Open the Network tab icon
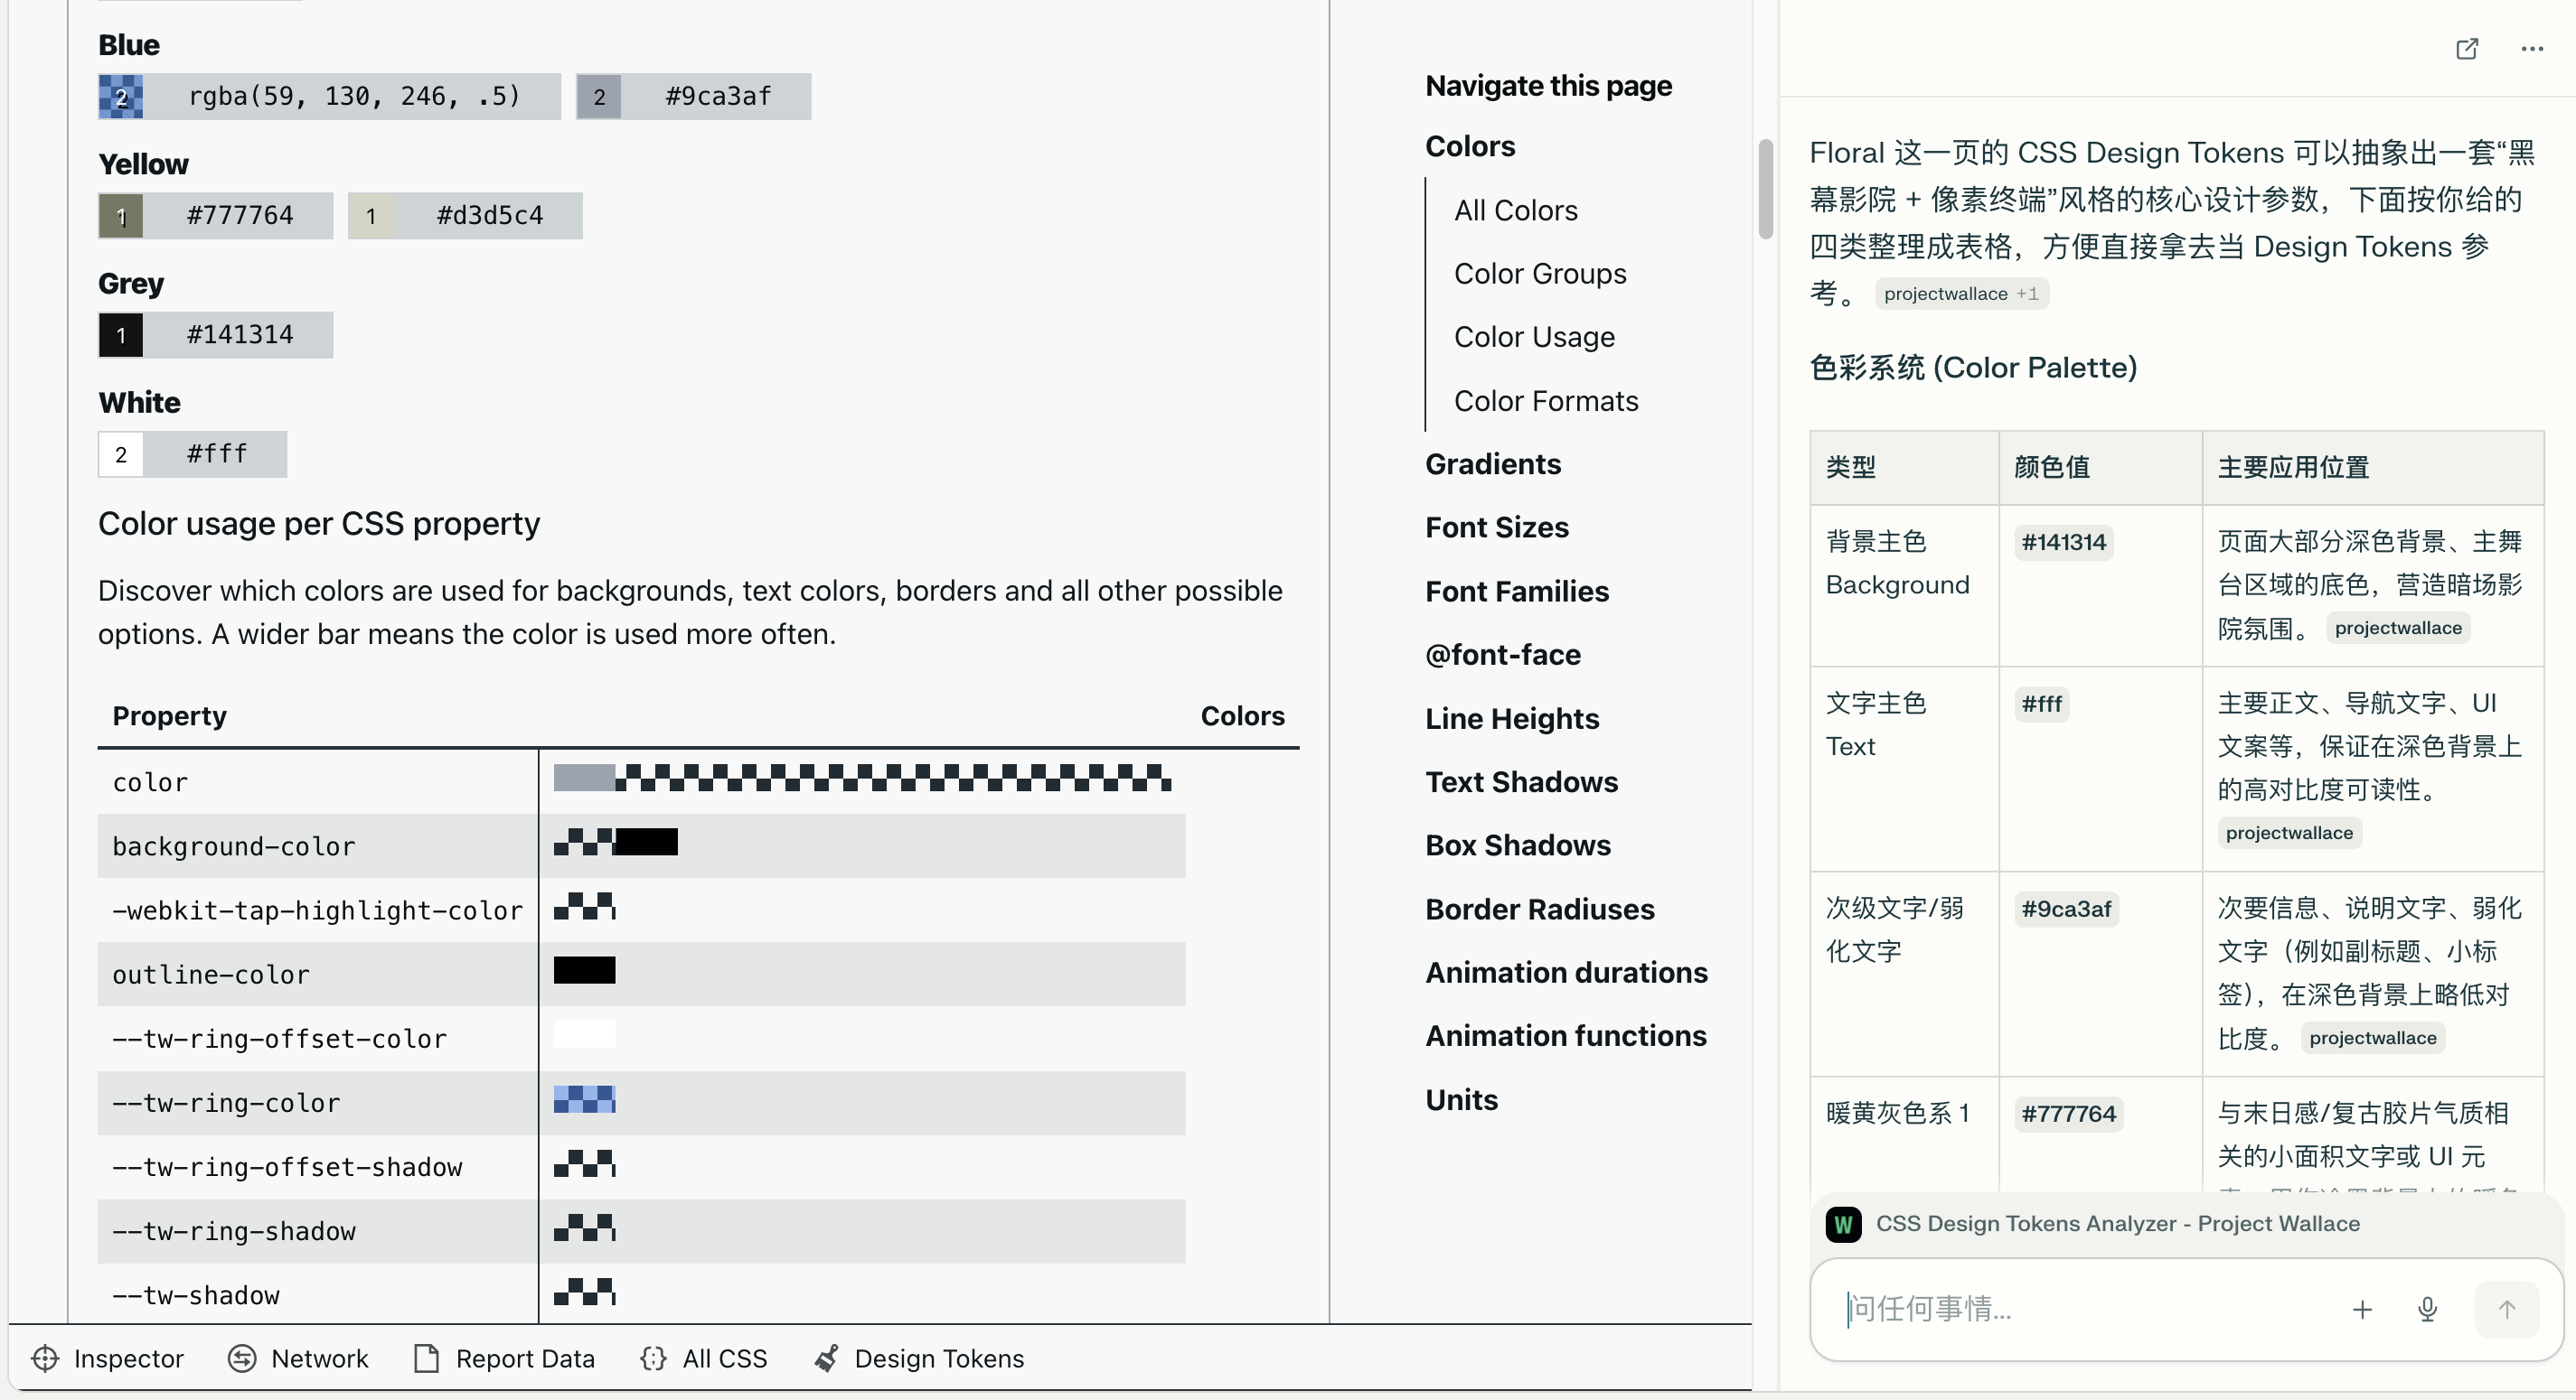Viewport: 2576px width, 1400px height. [x=242, y=1358]
